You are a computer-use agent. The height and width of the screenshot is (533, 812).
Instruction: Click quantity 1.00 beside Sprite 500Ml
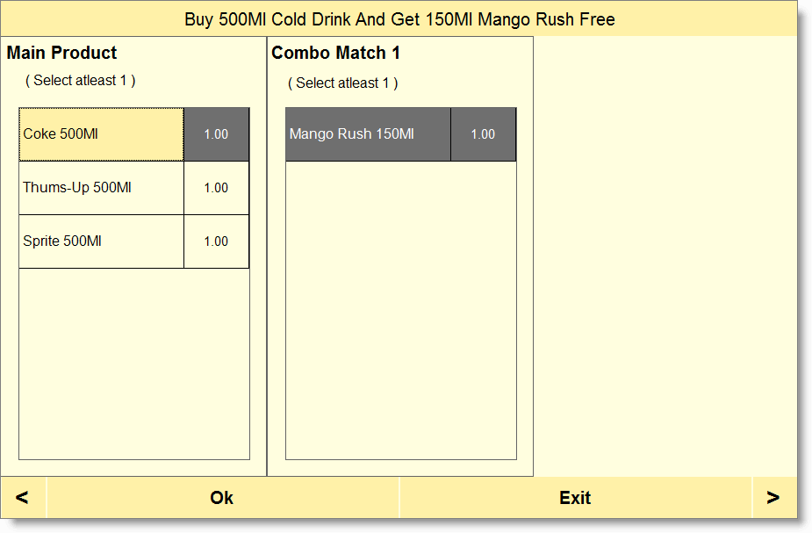[217, 241]
